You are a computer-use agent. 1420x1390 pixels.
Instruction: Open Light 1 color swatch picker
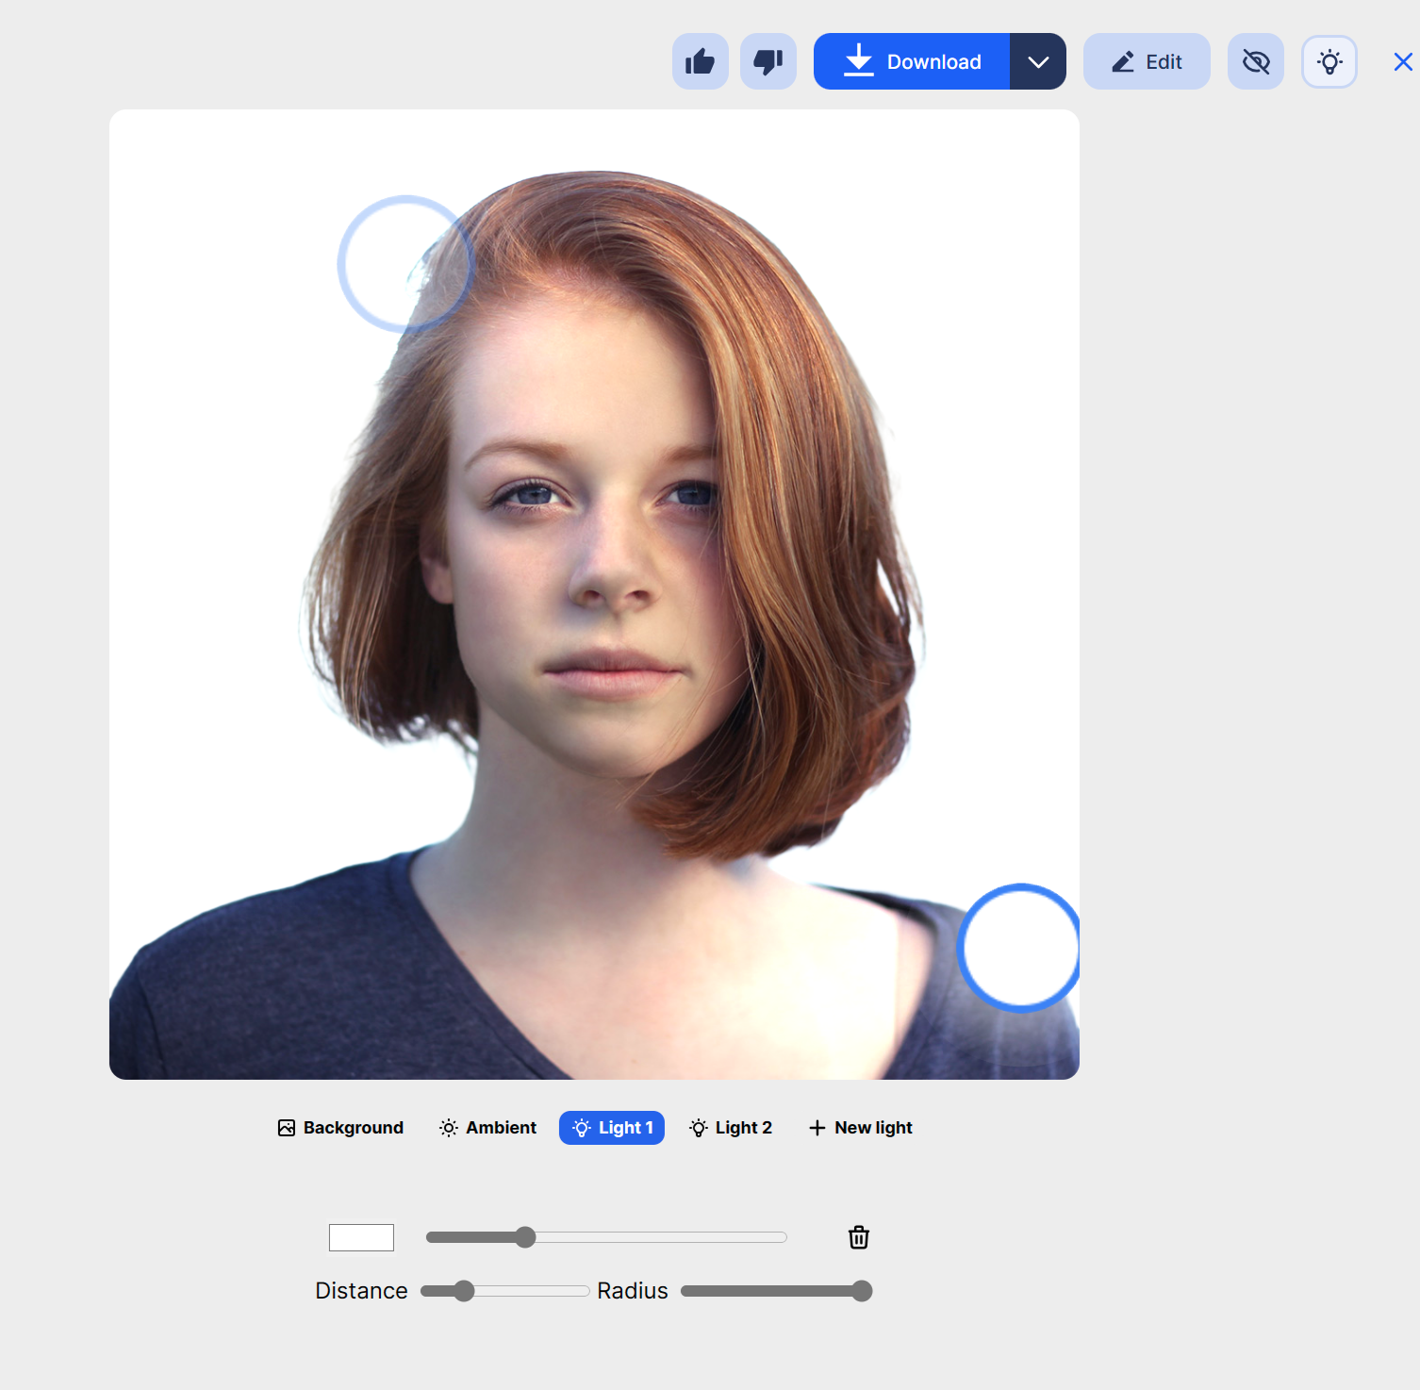click(x=361, y=1237)
